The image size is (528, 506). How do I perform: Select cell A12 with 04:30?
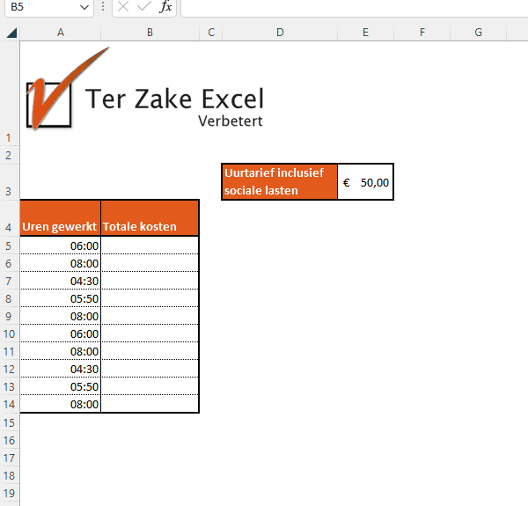coord(60,369)
